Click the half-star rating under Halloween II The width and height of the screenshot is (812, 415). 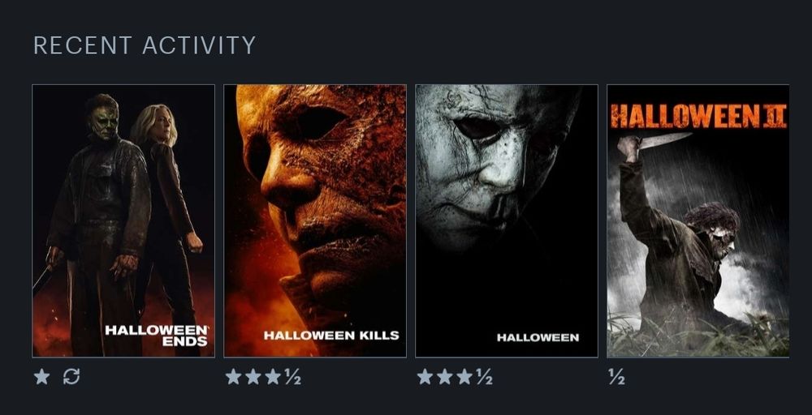coord(617,377)
